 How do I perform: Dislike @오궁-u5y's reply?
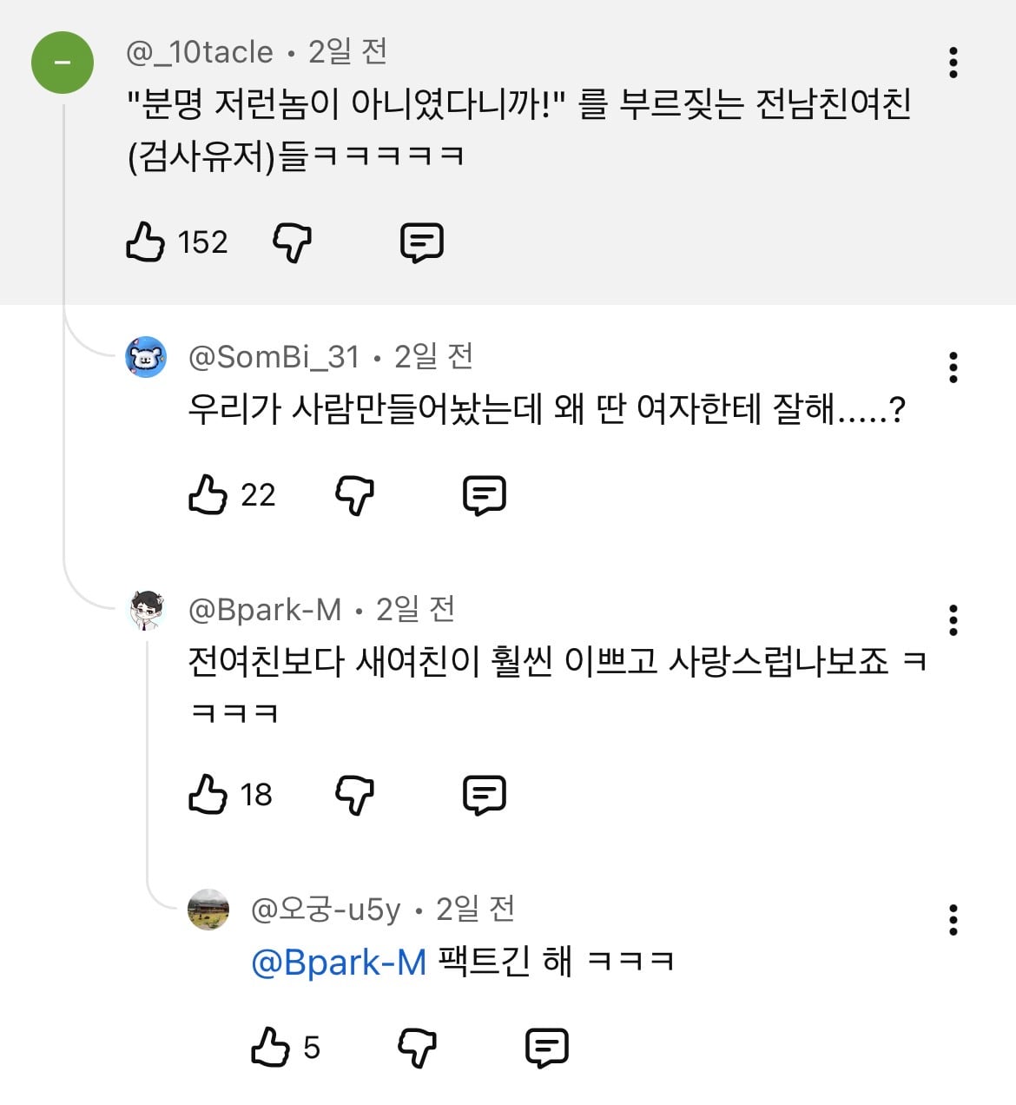418,1048
